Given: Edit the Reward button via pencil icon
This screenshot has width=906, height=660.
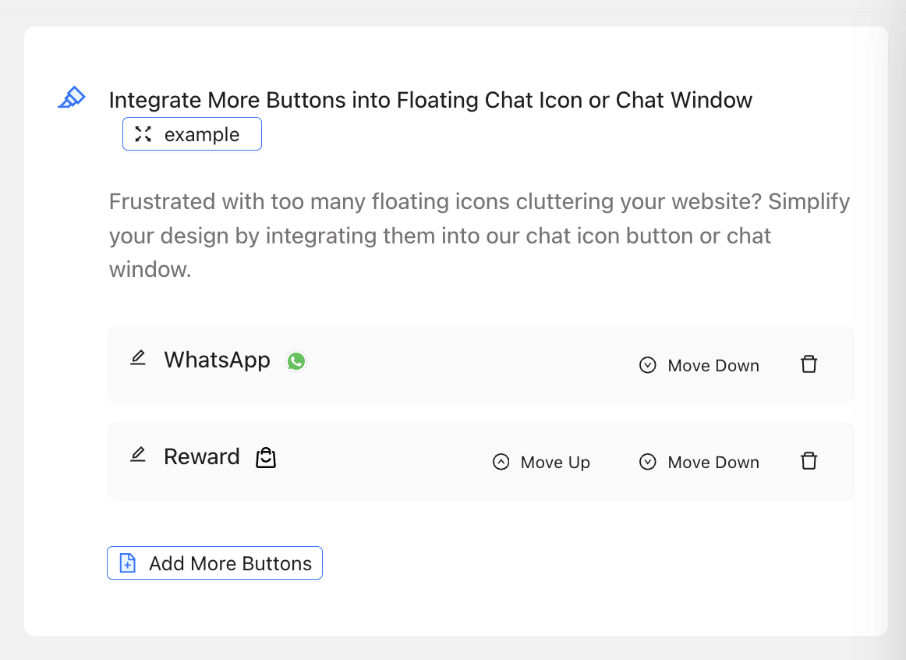Looking at the screenshot, I should (138, 456).
